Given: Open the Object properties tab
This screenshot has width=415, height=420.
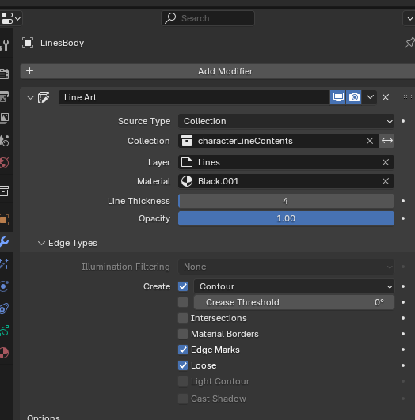Looking at the screenshot, I should [4, 220].
